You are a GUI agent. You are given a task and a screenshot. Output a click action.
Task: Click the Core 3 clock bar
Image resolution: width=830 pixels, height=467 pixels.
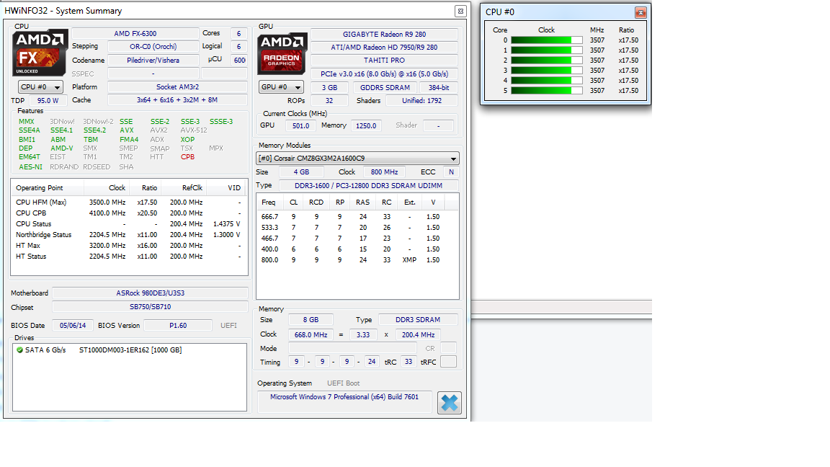click(x=547, y=71)
